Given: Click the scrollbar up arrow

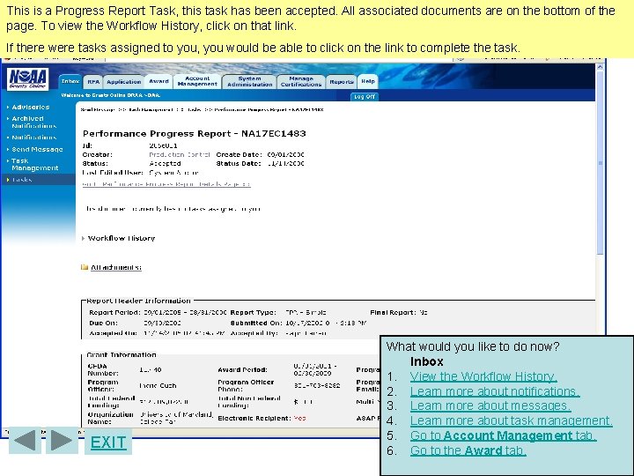Looking at the screenshot, I should point(600,68).
